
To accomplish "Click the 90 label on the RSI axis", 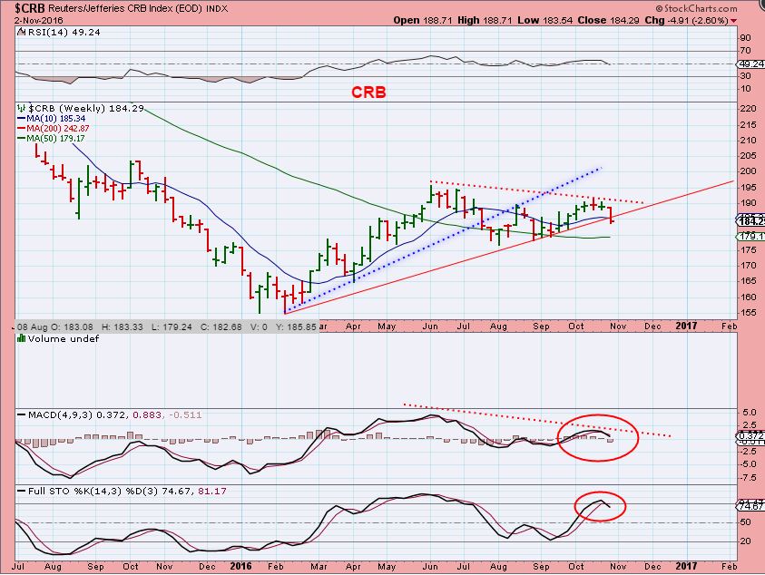I will 745,38.
